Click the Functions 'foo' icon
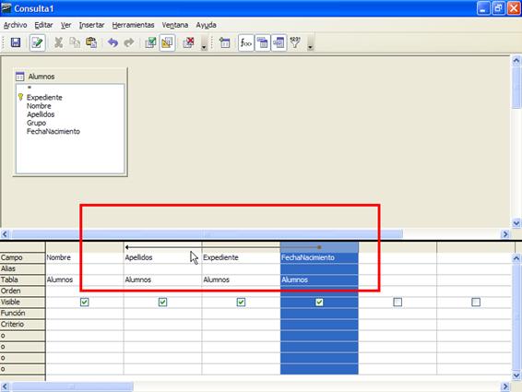This screenshot has height=392, width=522. 246,42
